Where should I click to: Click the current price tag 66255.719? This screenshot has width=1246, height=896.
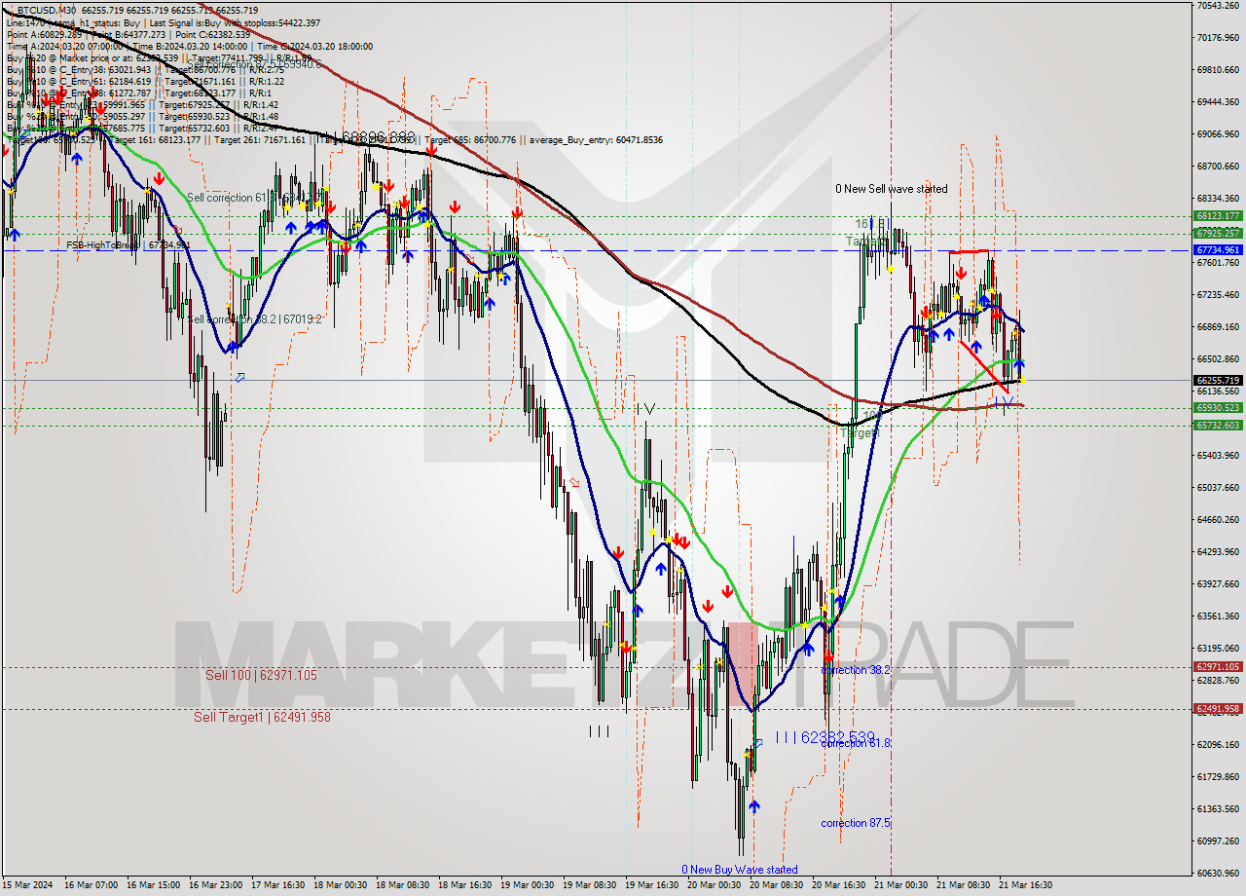tap(1217, 380)
